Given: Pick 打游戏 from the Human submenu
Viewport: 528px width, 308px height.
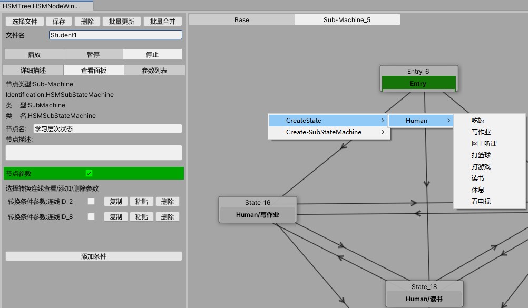Looking at the screenshot, I should point(490,166).
